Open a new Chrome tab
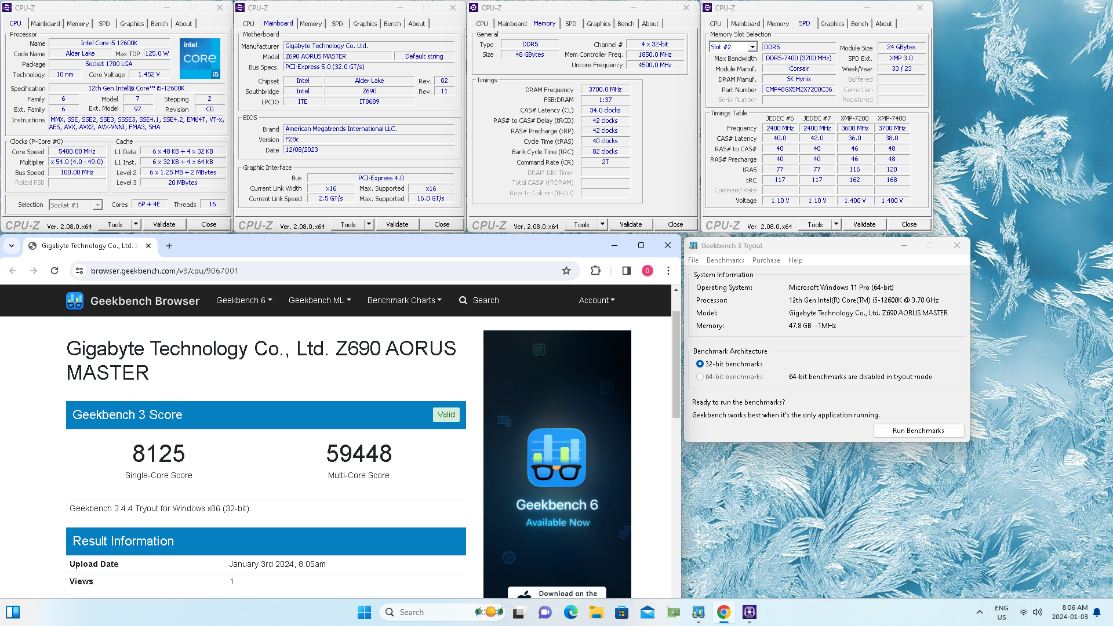This screenshot has height=626, width=1113. pos(169,246)
